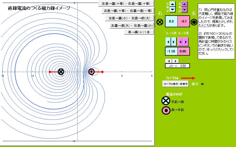Click the red diamond force tip left of crossed wire
Viewport: 236px width, 147px height.
click(x=50, y=72)
